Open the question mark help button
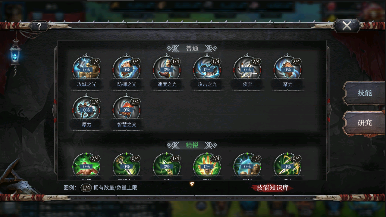Image resolution: width=386 pixels, height=217 pixels. (39, 26)
